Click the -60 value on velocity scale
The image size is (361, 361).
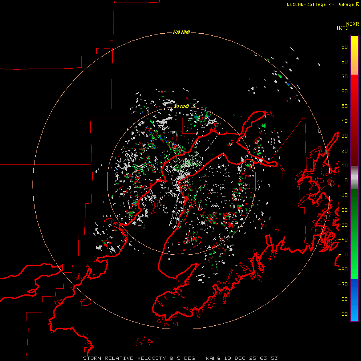[x=343, y=270]
